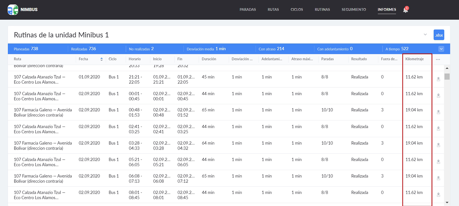Image resolution: width=459 pixels, height=206 pixels.
Task: Click the Nimbus logo icon
Action: (x=13, y=9)
